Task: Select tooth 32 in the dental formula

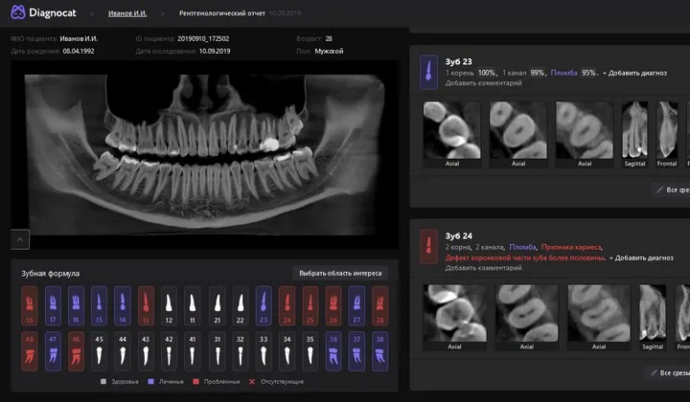Action: 241,351
